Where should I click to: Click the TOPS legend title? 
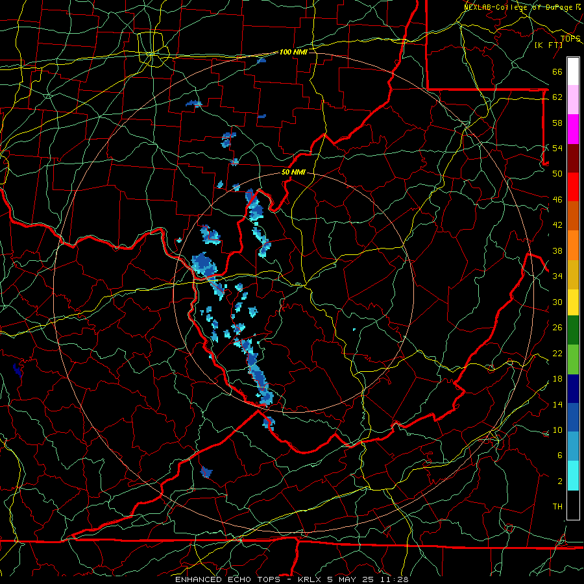coord(570,39)
